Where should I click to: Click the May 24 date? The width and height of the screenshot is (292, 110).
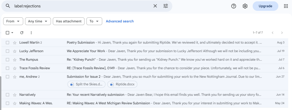click(280, 103)
